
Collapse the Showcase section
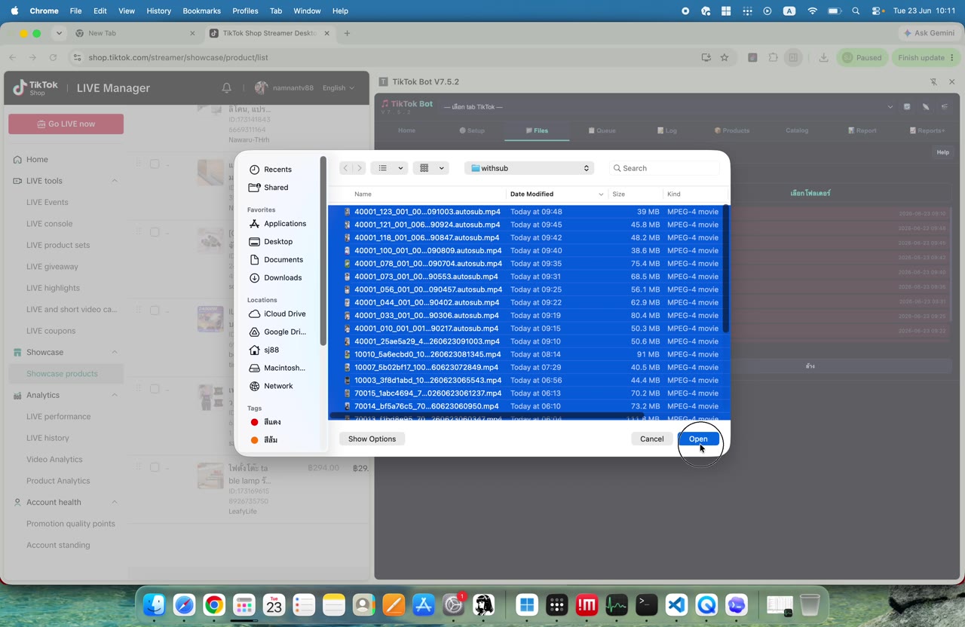pyautogui.click(x=115, y=352)
